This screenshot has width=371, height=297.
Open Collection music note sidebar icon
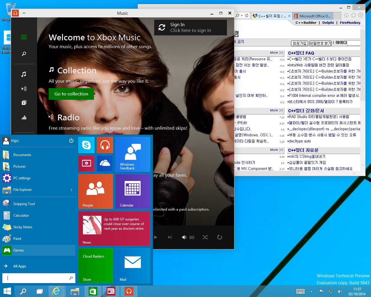point(24,74)
